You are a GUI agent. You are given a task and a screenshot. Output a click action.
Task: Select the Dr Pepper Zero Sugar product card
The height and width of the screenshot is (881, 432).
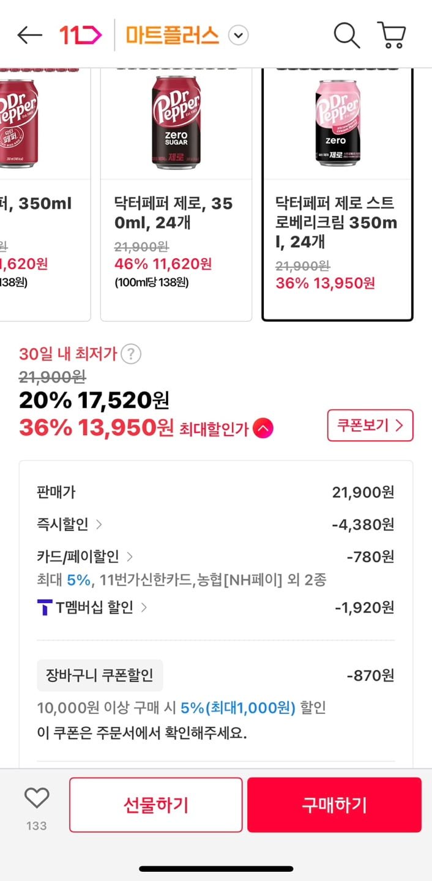(x=176, y=196)
